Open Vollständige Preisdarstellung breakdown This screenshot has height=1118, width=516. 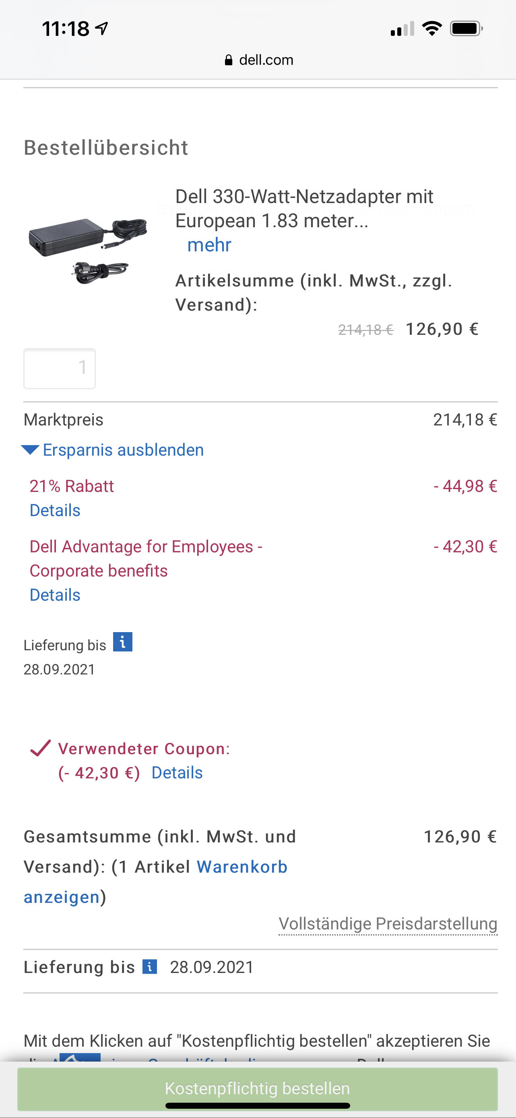[x=388, y=923]
